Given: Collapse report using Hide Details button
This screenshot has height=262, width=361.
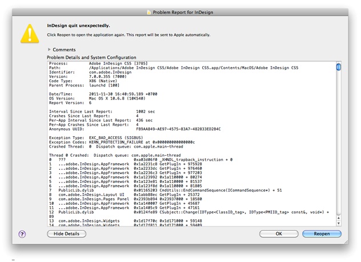Looking at the screenshot, I should 66,234.
